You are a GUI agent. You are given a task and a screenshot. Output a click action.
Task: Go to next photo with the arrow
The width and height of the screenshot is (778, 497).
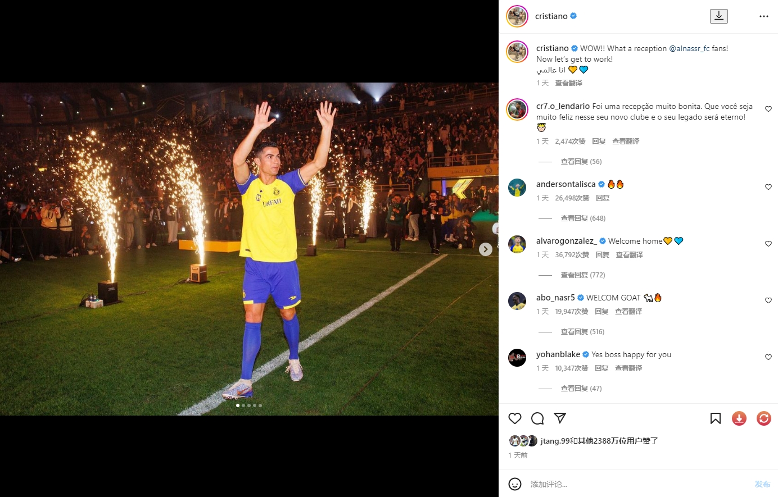(486, 249)
